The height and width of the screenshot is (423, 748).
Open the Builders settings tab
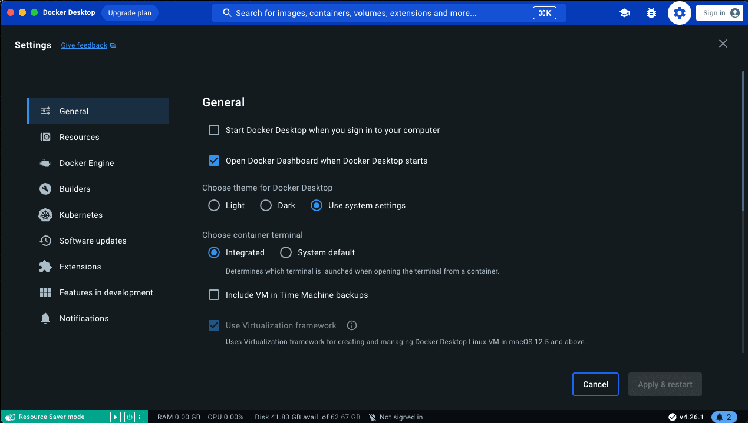click(x=98, y=189)
